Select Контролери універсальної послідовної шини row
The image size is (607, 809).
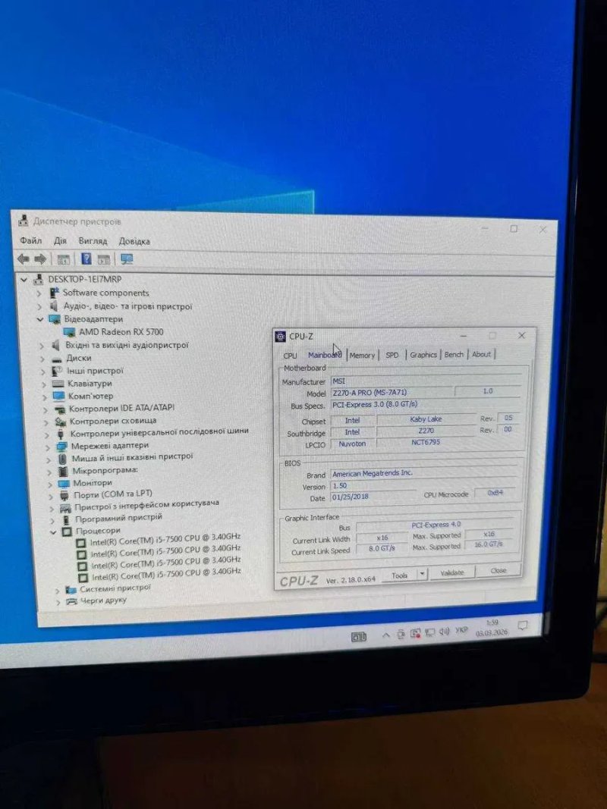point(159,432)
